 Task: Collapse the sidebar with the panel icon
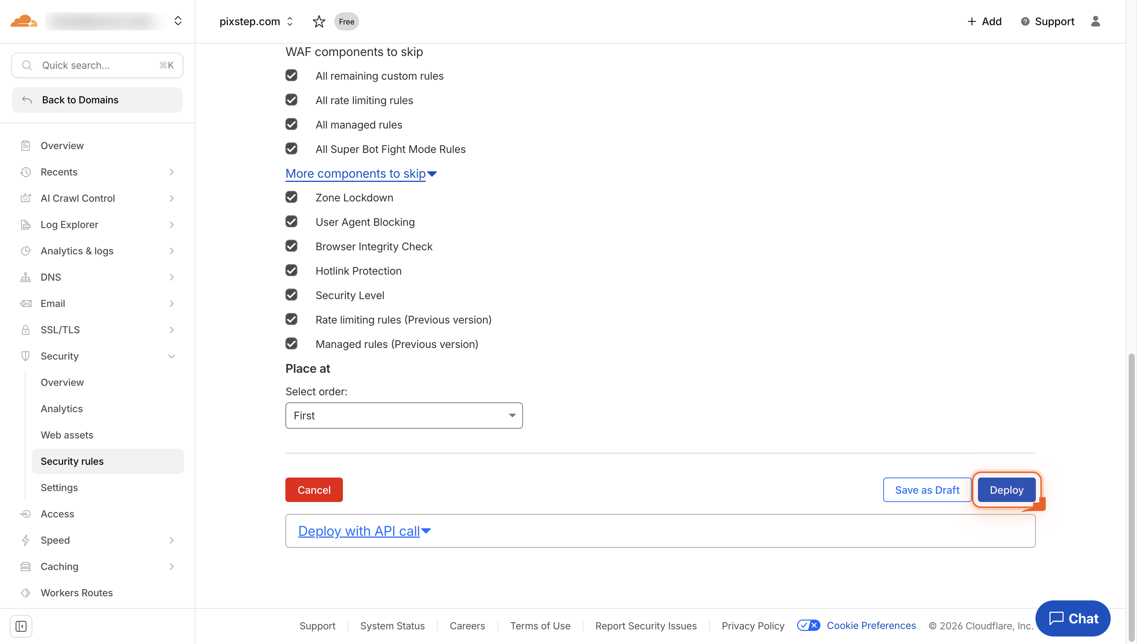(x=21, y=626)
